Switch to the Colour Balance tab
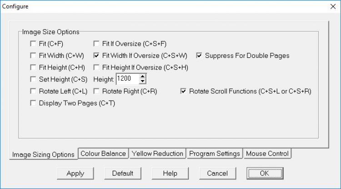The image size is (341, 189). [103, 154]
